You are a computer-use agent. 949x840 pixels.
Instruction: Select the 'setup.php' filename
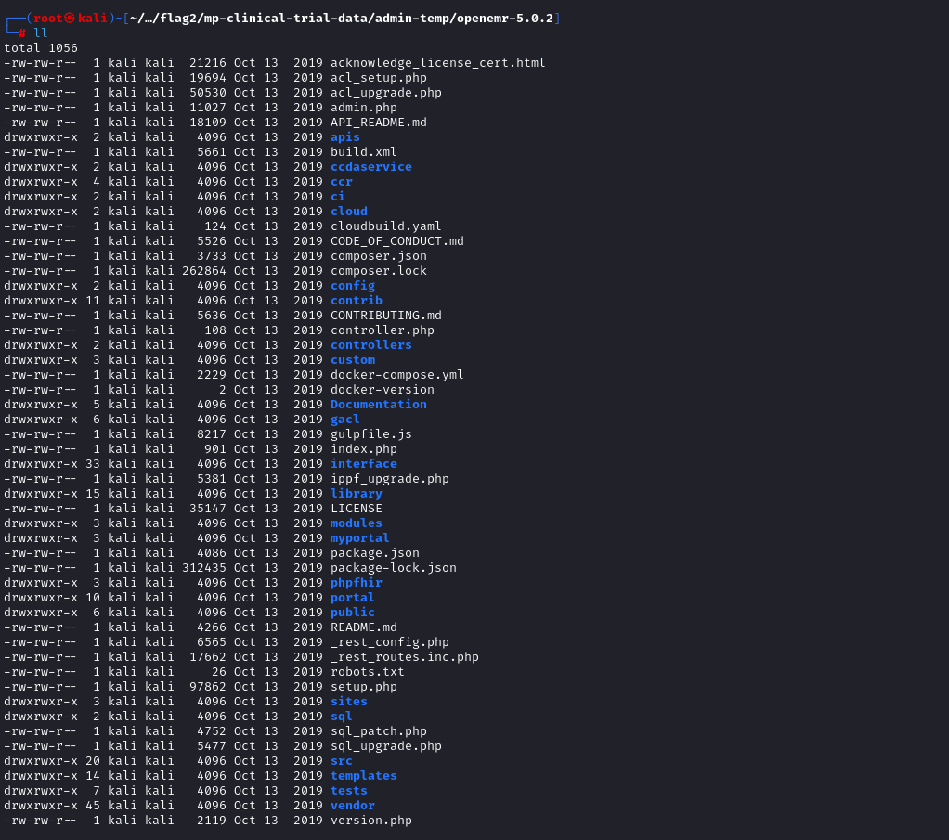pos(363,687)
